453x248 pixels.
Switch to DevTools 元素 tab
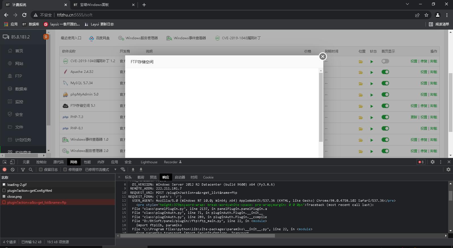point(26,162)
